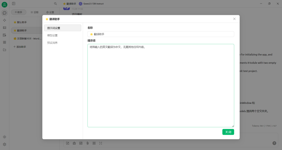Click into the 提示词 text area
The width and height of the screenshot is (282, 150).
[161, 85]
